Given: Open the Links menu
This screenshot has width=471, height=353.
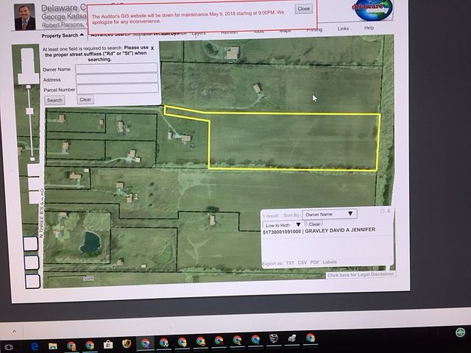Looking at the screenshot, I should tap(343, 29).
